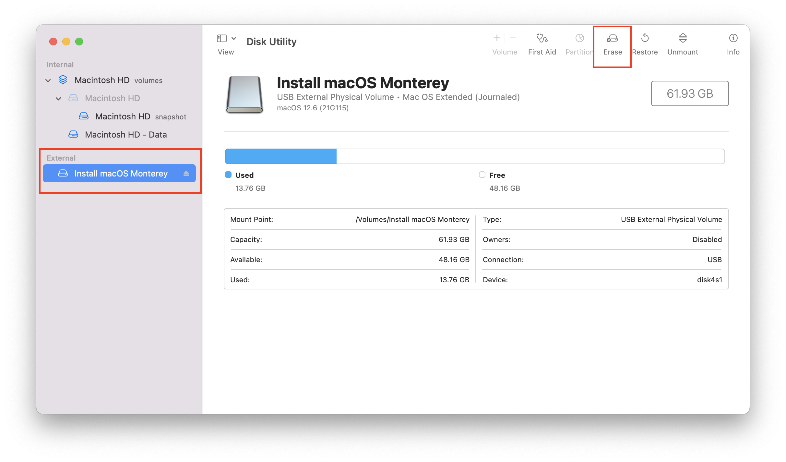786x462 pixels.
Task: Collapse the Macintosh HD volumes tree
Action: point(48,80)
